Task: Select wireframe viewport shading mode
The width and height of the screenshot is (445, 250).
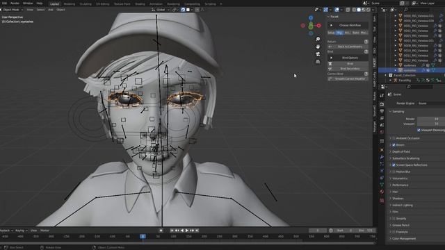Action: (354, 10)
